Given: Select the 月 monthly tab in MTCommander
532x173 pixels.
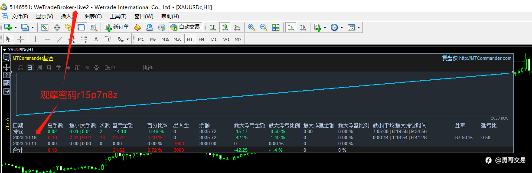Looking at the screenshot, I should pyautogui.click(x=49, y=68).
